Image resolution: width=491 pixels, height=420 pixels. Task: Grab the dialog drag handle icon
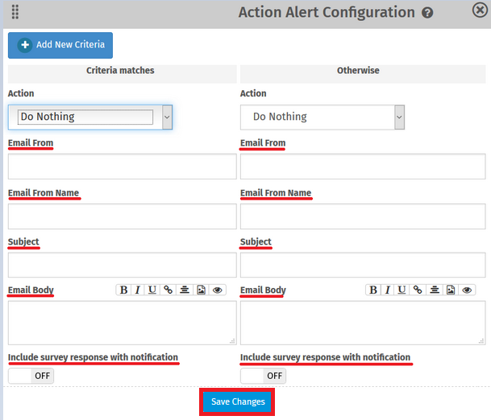click(x=16, y=13)
